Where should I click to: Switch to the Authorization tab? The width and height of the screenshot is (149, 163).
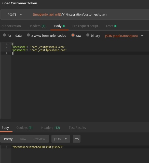coord(11,26)
